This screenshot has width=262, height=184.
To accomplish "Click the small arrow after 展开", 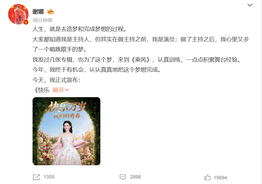I will (x=67, y=90).
